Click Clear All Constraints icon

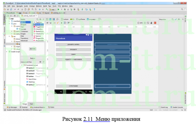click(x=55, y=23)
